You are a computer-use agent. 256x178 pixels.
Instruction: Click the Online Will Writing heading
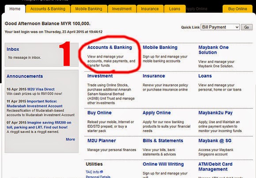[163, 164]
